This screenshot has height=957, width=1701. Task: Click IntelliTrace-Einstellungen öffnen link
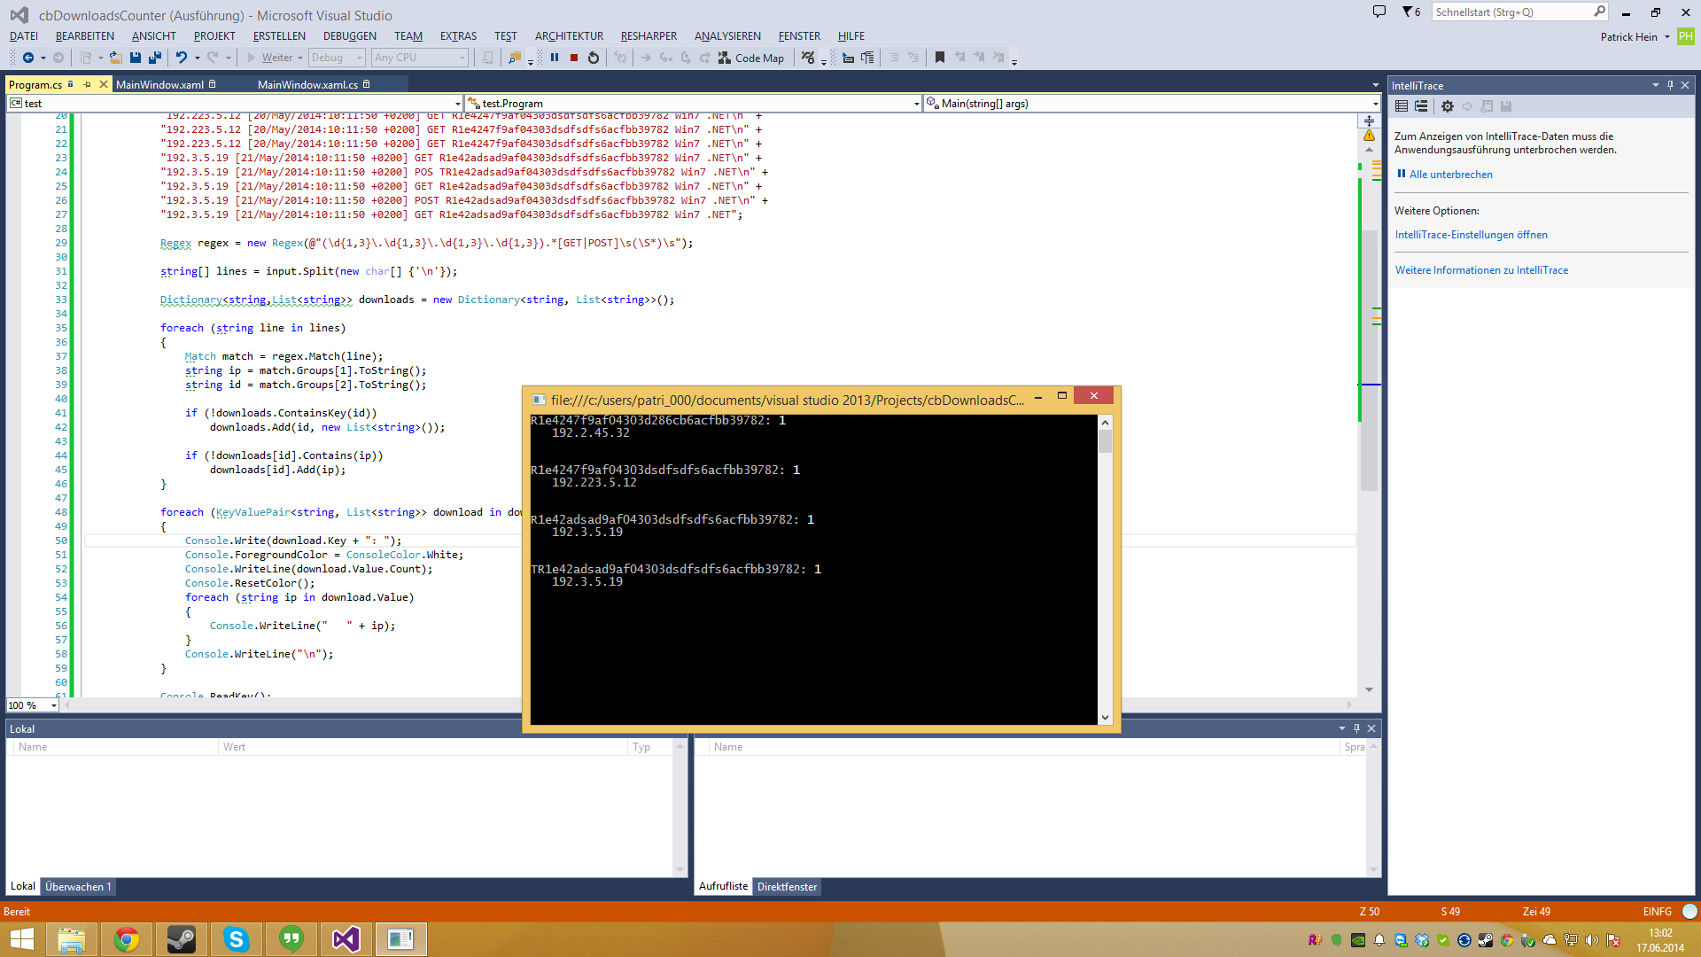[x=1471, y=235]
